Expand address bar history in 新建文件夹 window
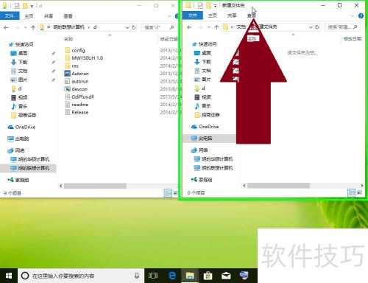Screen dimensions: 368x283 [311, 27]
